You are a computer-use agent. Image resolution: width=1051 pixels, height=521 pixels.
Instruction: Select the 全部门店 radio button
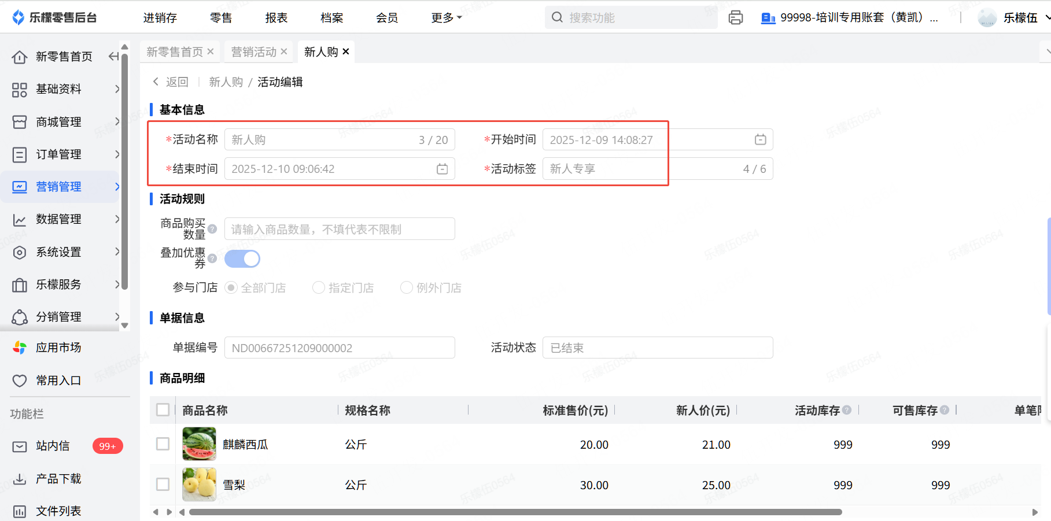coord(231,287)
